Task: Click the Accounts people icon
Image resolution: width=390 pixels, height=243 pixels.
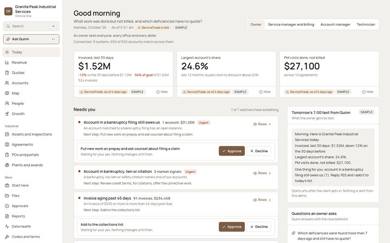Action: click(7, 83)
